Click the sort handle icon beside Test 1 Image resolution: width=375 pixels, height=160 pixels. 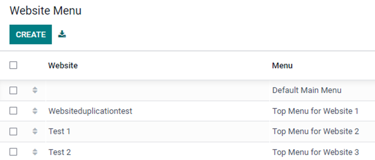pos(35,132)
